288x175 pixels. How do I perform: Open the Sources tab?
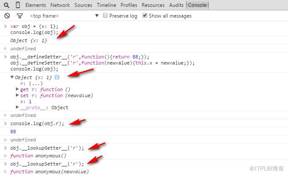(x=83, y=5)
